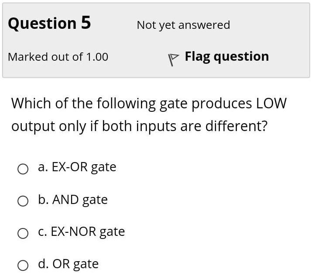The image size is (312, 273).
Task: Click the word 'produces' in the question
Action: (222, 104)
